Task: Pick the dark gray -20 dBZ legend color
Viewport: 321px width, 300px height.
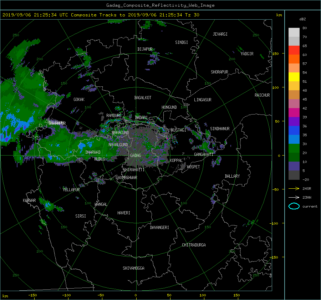Action: (294, 175)
